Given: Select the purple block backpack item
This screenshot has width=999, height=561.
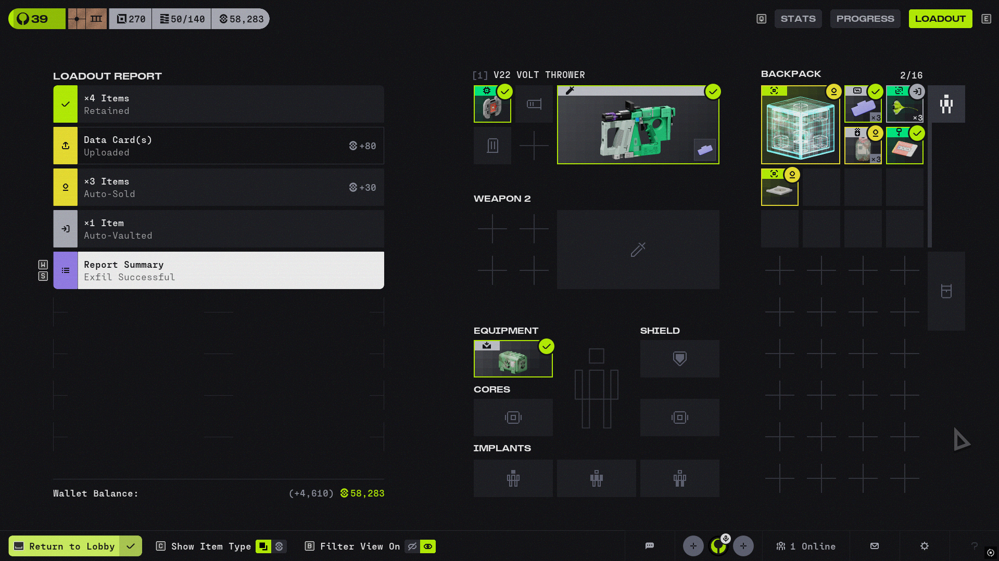Looking at the screenshot, I should [x=863, y=104].
